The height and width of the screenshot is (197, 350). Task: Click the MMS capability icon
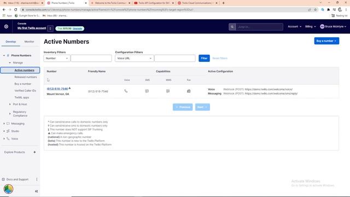[x=168, y=91]
